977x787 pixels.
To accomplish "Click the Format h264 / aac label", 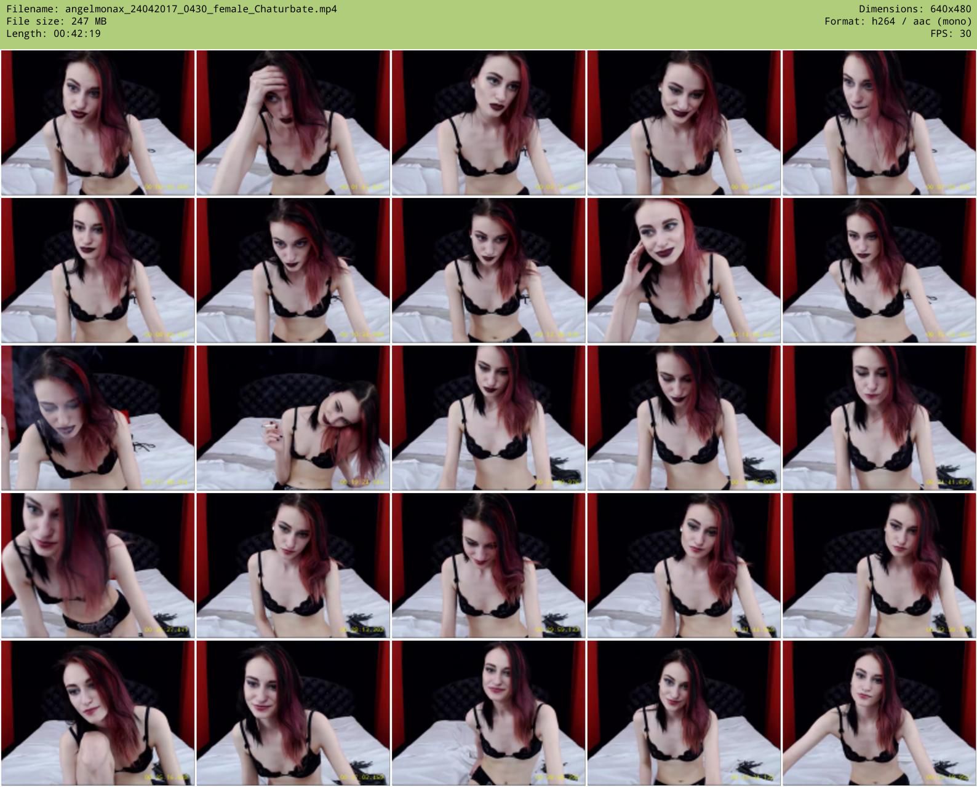I will tap(898, 22).
